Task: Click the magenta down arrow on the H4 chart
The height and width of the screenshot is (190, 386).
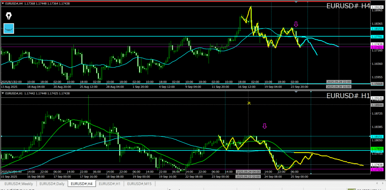Action: coord(296,24)
